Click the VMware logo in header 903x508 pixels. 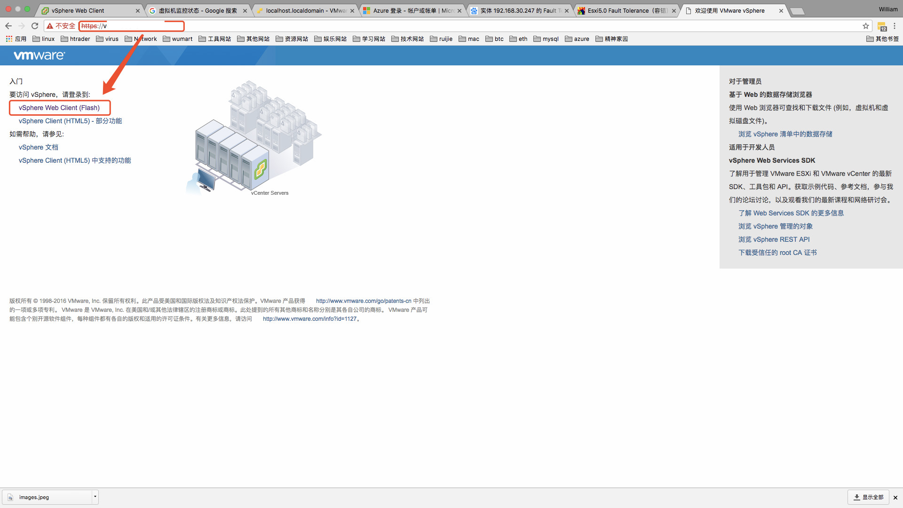40,56
